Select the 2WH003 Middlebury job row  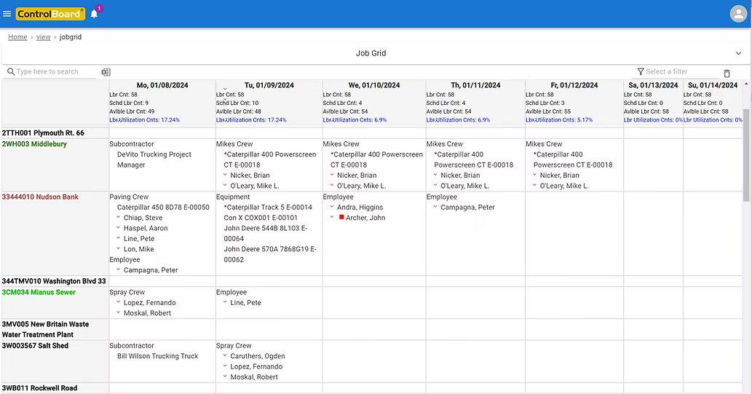34,144
